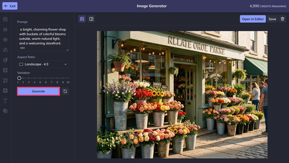Select the Text tool icon
289x163 pixels.
tap(5, 101)
